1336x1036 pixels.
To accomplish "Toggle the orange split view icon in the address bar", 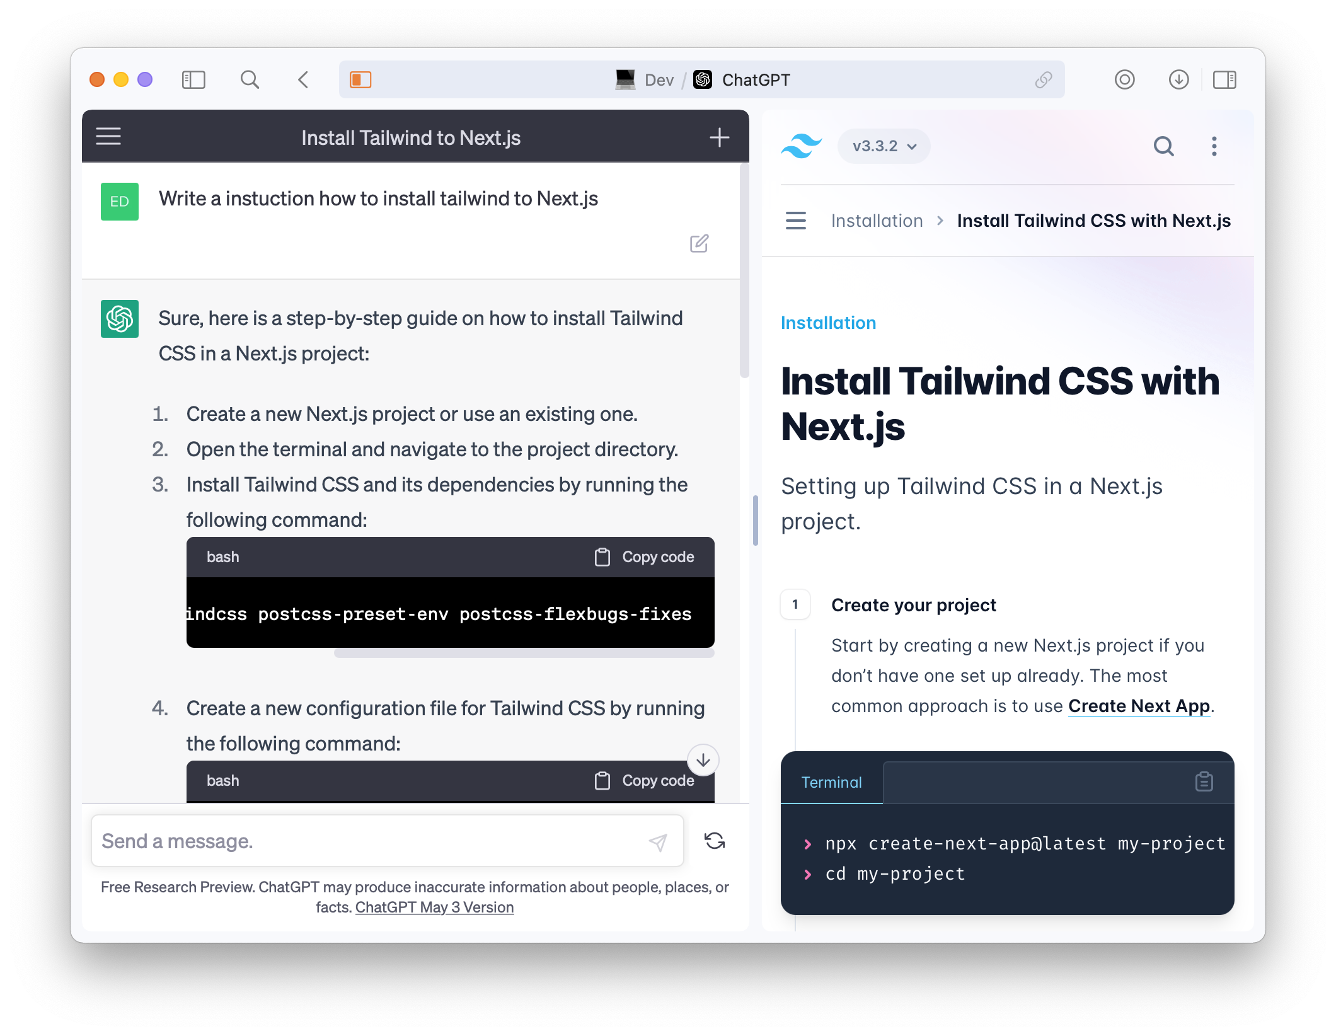I will pos(360,80).
